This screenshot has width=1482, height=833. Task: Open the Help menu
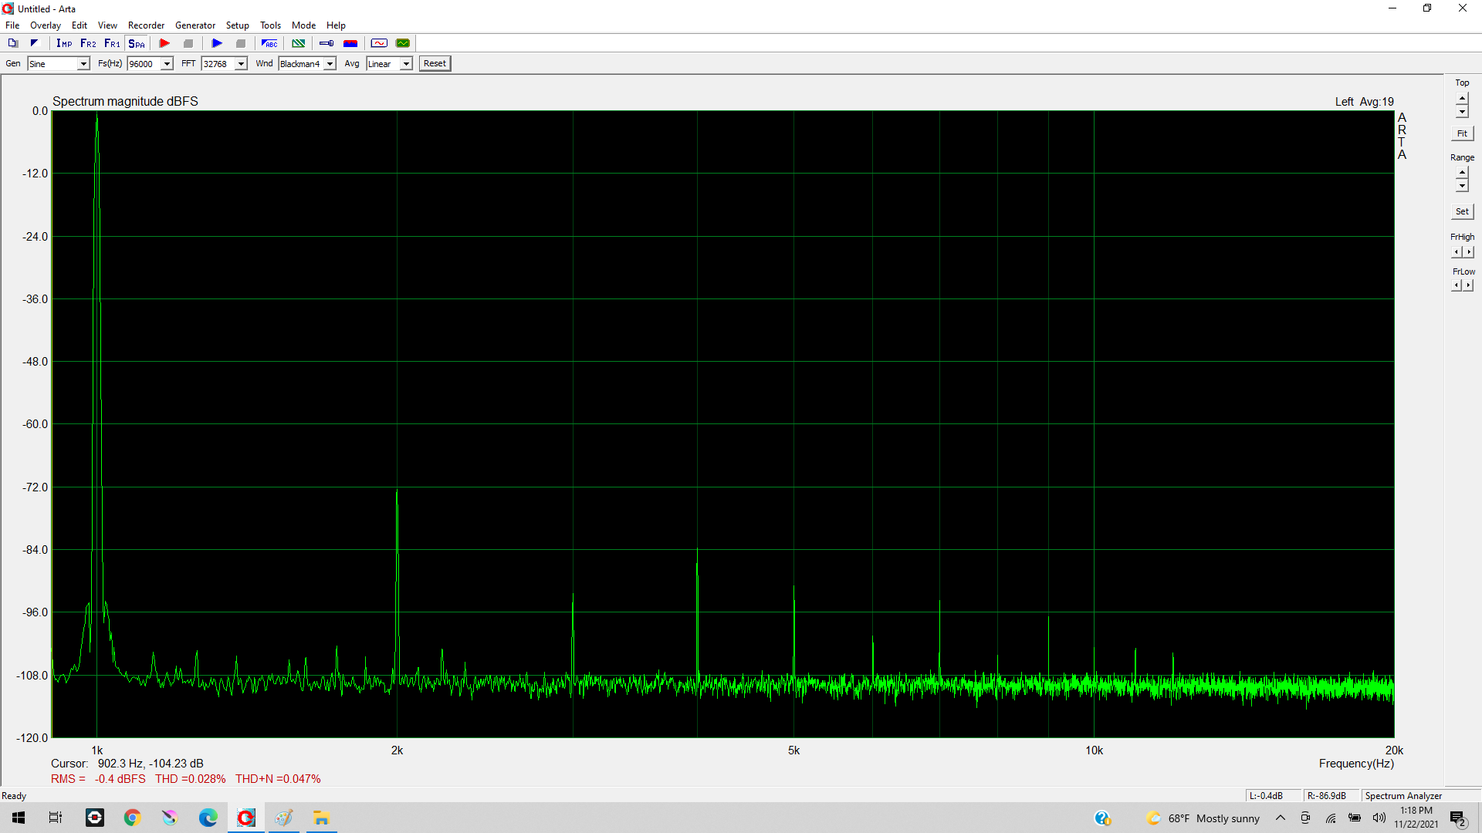click(x=336, y=25)
